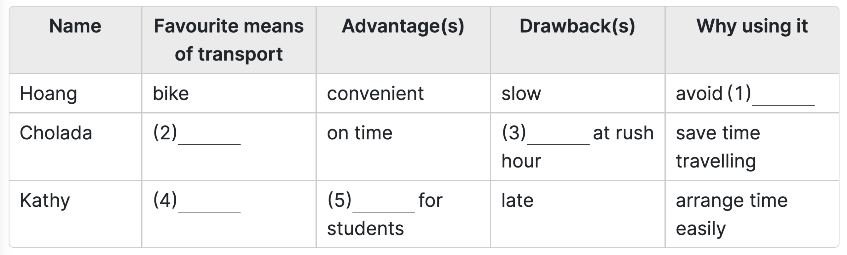
Task: Click blank (3) before at rush hour
Action: 558,138
